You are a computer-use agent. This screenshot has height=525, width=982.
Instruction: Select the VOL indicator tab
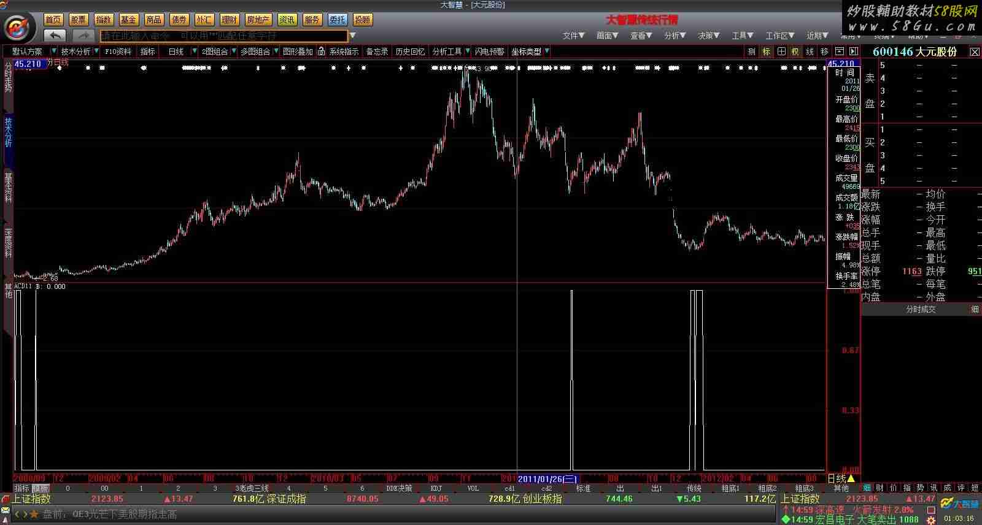[473, 489]
